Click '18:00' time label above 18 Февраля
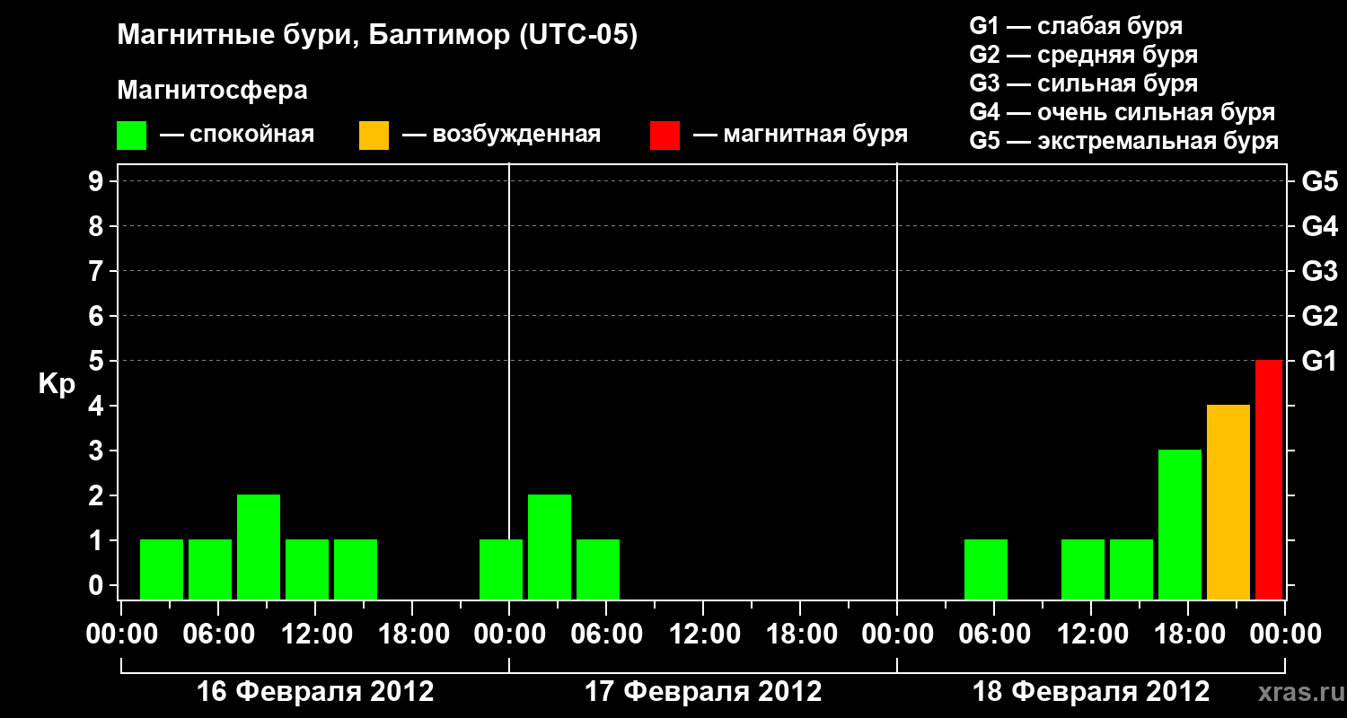Screen dimensions: 1347x718 (x=1188, y=635)
